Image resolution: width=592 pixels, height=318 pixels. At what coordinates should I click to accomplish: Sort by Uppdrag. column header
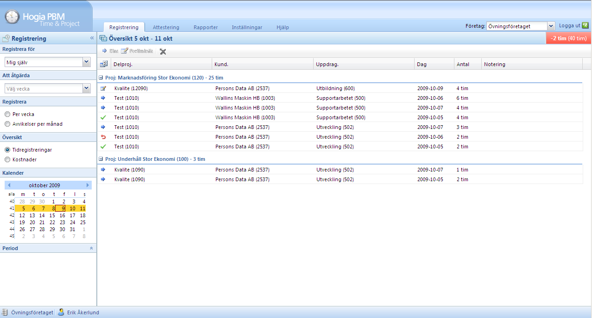coord(364,64)
